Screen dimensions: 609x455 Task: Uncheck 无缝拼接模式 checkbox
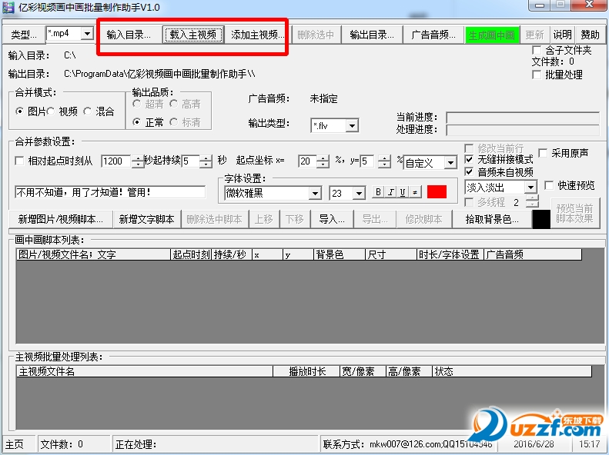(499, 159)
